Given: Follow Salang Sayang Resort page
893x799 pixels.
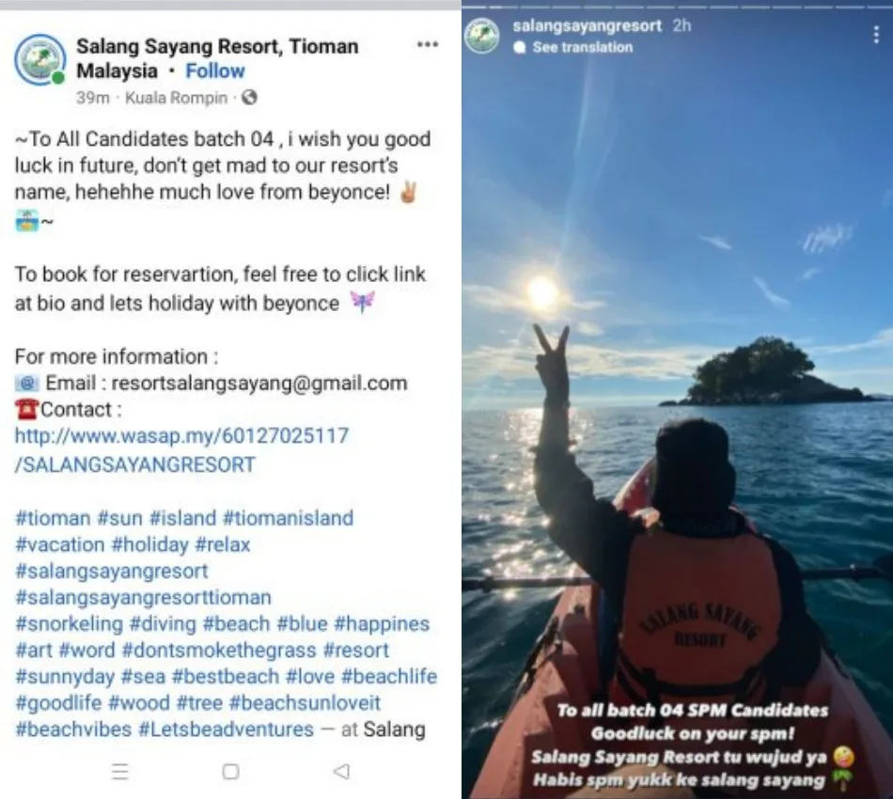Looking at the screenshot, I should 215,70.
